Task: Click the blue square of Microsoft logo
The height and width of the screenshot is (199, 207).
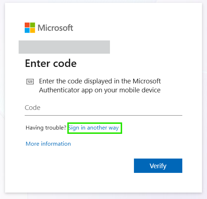Action: (x=27, y=30)
